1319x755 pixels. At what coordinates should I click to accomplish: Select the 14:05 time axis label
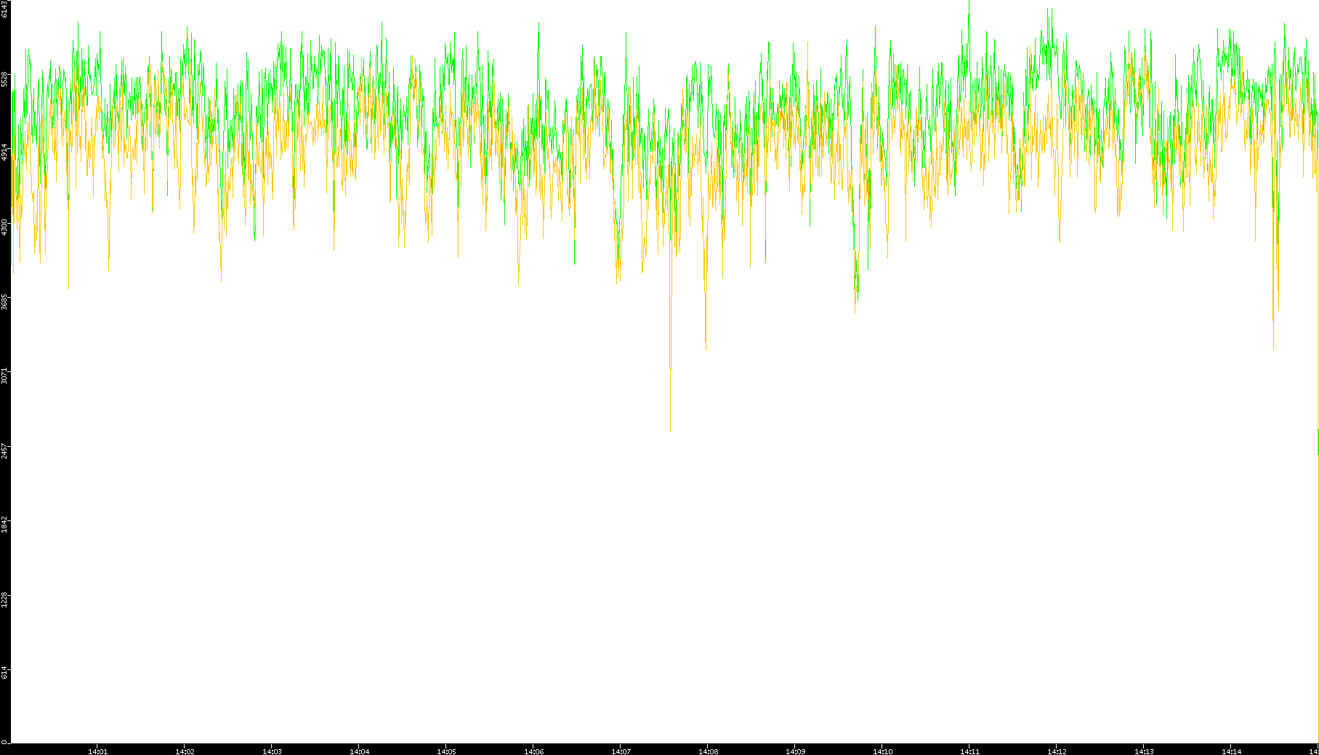[446, 751]
